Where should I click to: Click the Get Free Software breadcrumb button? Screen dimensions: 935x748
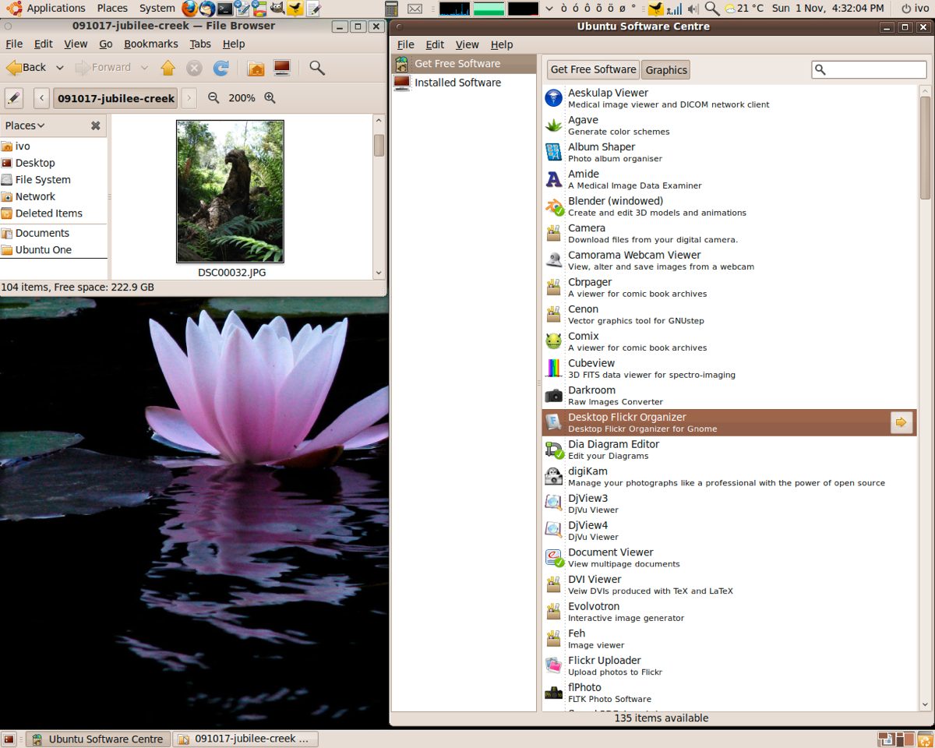593,69
